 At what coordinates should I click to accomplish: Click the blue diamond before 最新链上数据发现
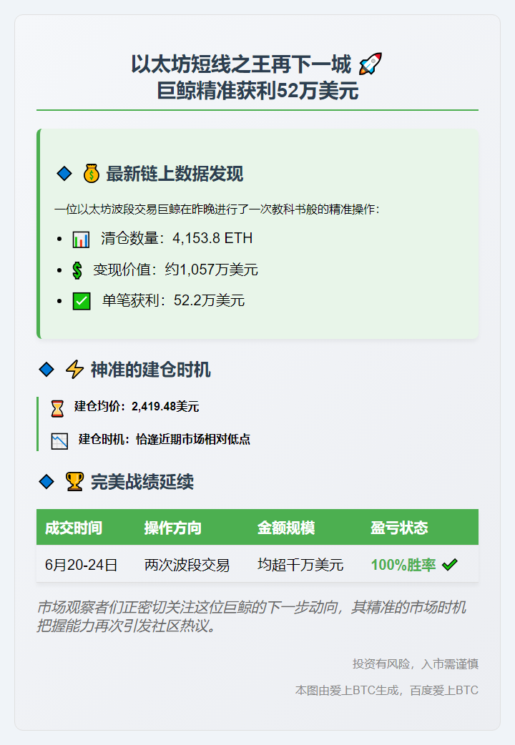click(x=64, y=174)
